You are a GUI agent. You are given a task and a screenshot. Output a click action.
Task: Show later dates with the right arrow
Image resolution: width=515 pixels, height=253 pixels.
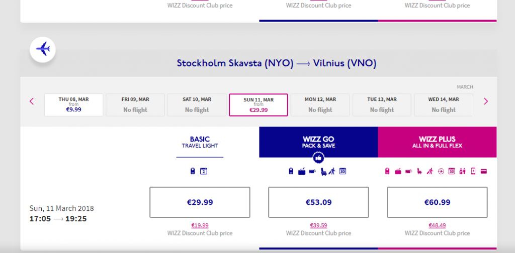486,101
